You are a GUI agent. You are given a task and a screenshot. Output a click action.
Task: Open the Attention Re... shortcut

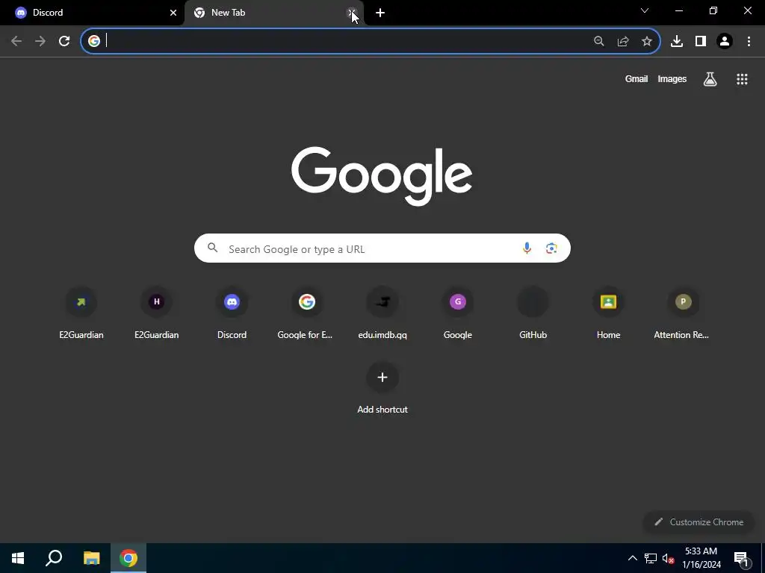point(683,313)
